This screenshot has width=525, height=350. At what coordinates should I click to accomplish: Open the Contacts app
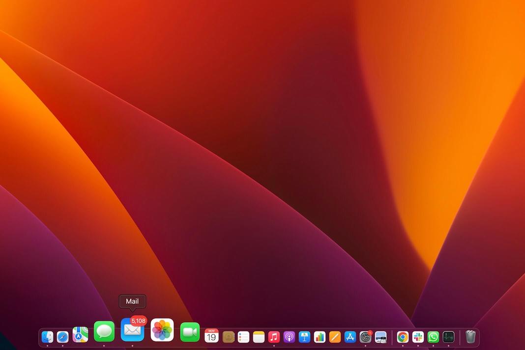coord(228,337)
